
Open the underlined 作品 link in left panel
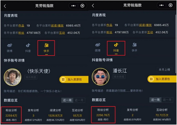(x=21, y=26)
